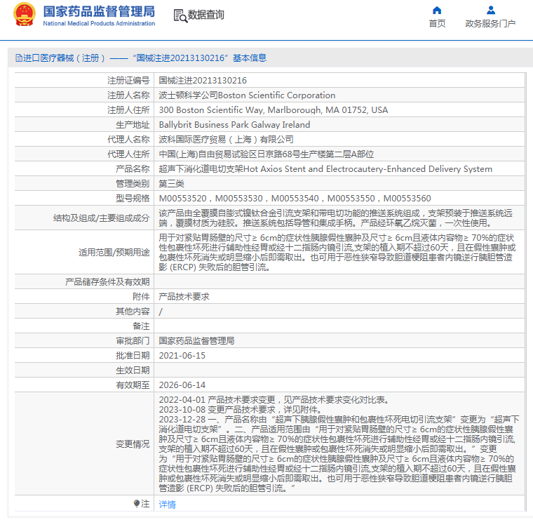
Task: Click the 生效日期 row label
Action: pos(133,371)
